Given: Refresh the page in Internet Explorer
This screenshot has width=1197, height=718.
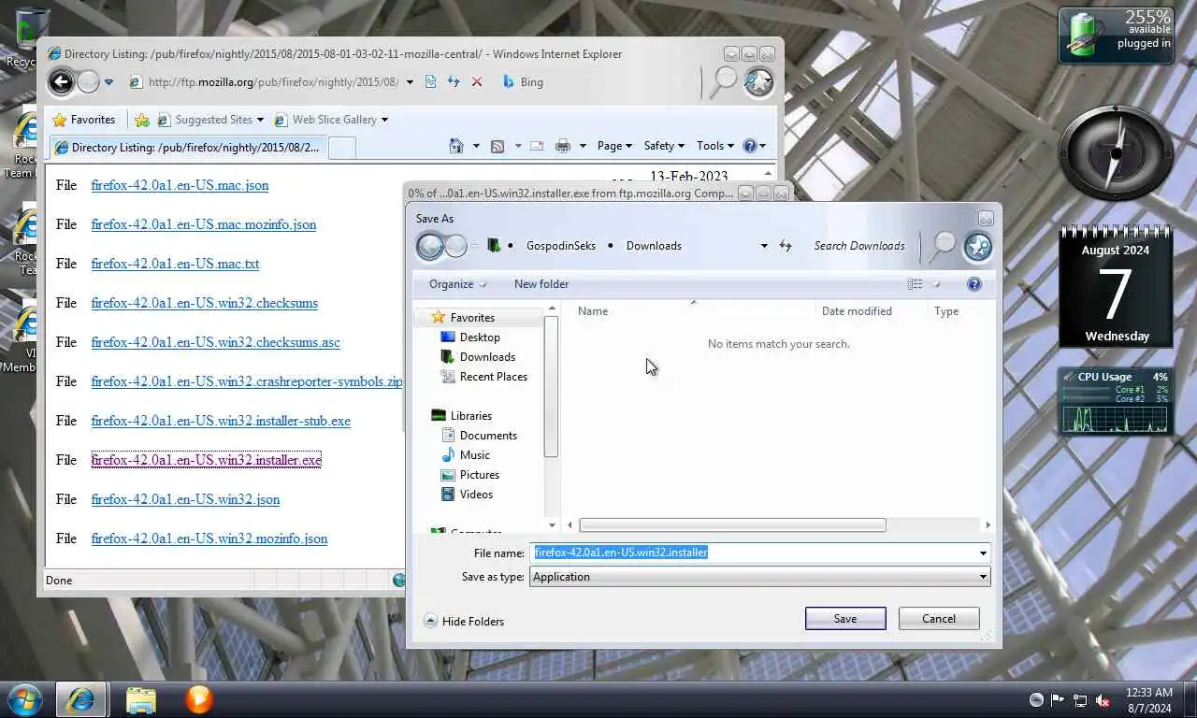Looking at the screenshot, I should point(454,82).
